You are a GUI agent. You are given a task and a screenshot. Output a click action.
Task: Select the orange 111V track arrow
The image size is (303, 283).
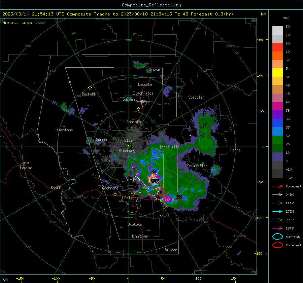point(277,203)
